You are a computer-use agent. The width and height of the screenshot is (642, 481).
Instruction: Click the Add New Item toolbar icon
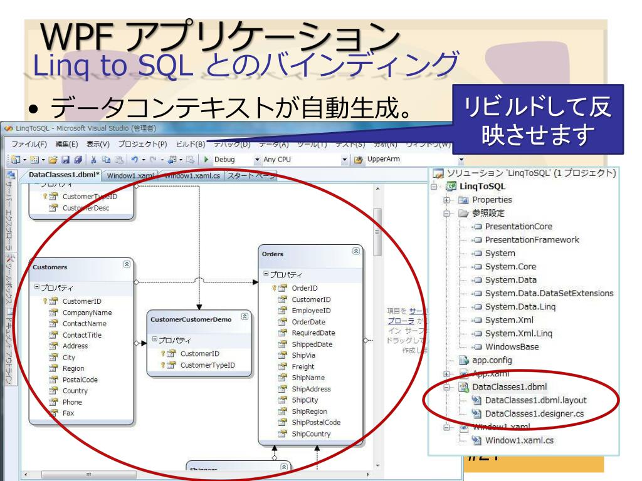(34, 160)
